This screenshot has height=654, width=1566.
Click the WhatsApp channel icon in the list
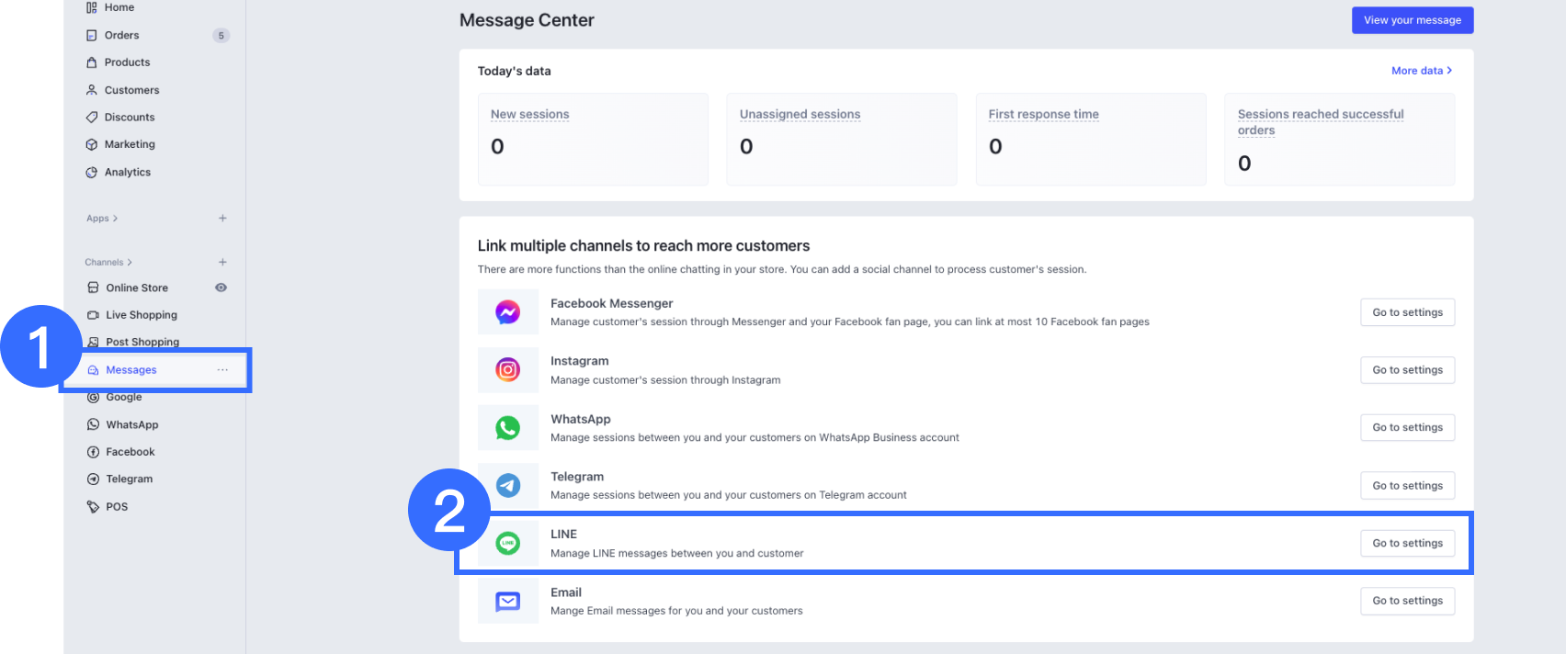507,428
